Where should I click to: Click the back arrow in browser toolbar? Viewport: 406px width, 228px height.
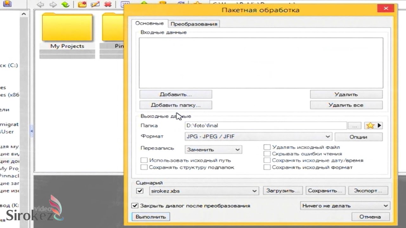click(x=40, y=4)
